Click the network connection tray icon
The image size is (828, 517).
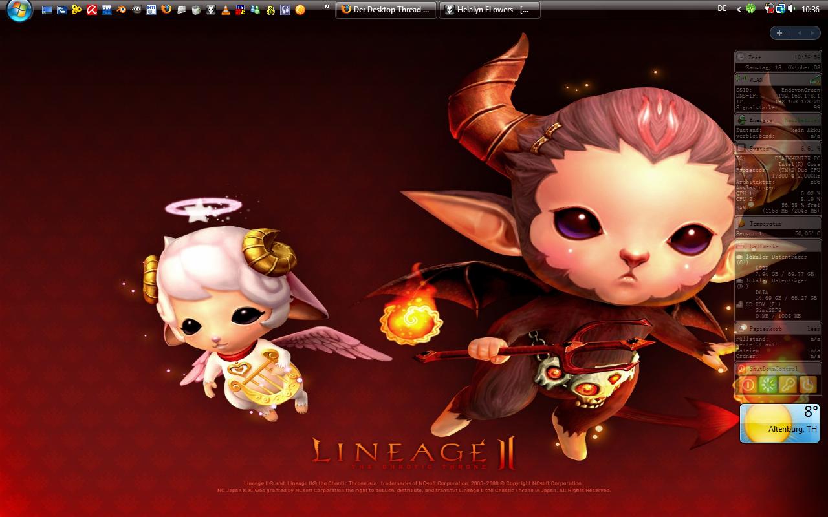click(781, 9)
